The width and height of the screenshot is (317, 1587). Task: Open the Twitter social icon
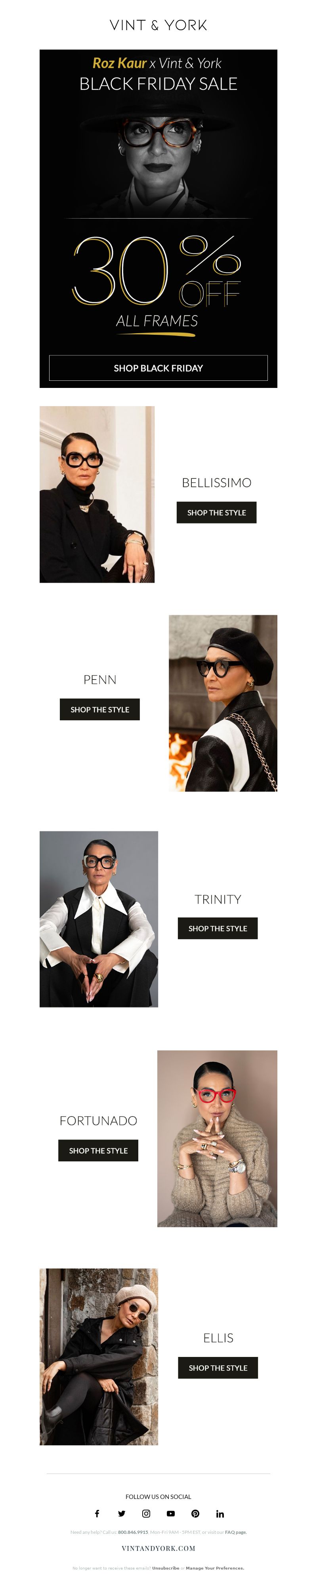[x=121, y=1513]
